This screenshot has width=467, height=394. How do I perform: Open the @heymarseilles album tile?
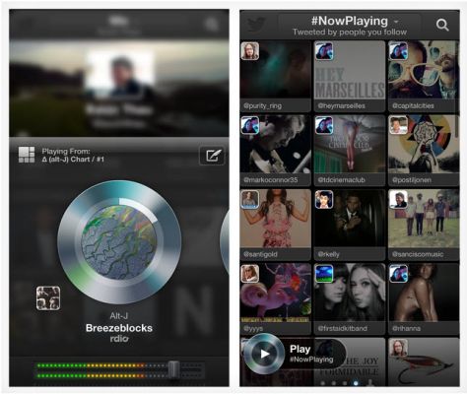click(x=350, y=76)
